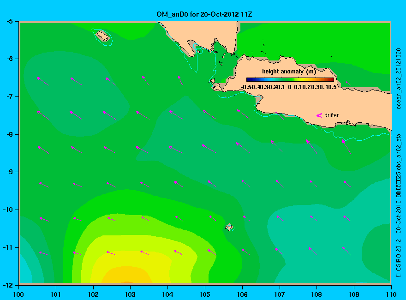
Task: Click latitude axis label '-5'
Action: tap(9, 21)
